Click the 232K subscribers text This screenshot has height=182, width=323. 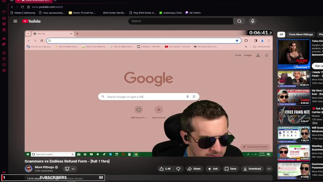click(44, 171)
